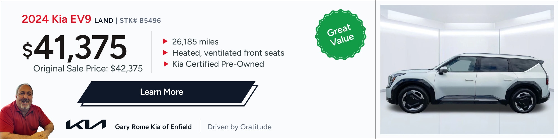Click Heated, ventilated front seats text
The width and height of the screenshot is (559, 139).
point(228,53)
